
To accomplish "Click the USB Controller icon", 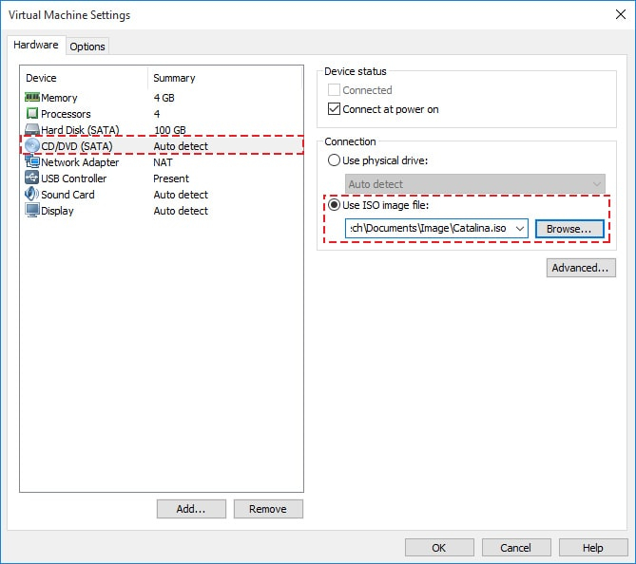I will point(31,179).
